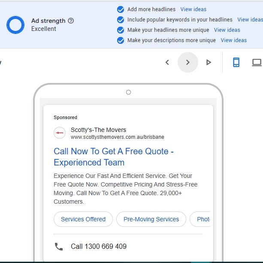Go to previous ad preview with left arrow
The image size is (263, 263).
point(167,62)
